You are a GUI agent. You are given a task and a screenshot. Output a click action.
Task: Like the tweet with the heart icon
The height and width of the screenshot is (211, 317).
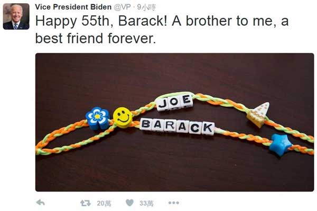pyautogui.click(x=129, y=203)
